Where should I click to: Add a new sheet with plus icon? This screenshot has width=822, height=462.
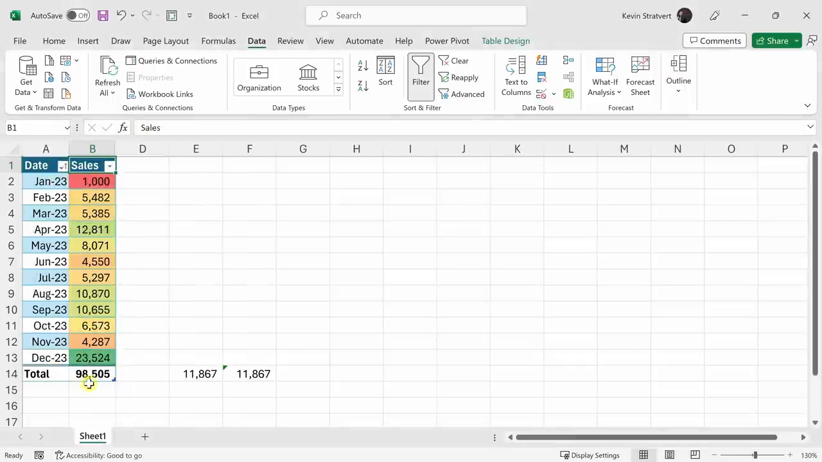tap(144, 436)
